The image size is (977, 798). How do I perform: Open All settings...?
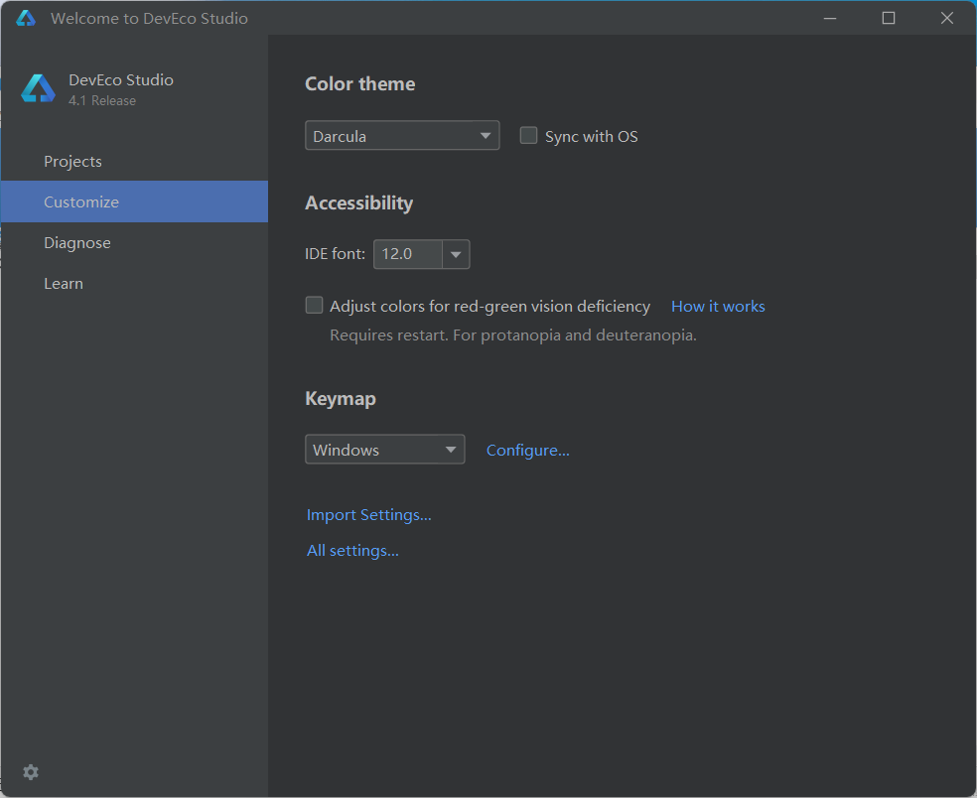coord(352,550)
